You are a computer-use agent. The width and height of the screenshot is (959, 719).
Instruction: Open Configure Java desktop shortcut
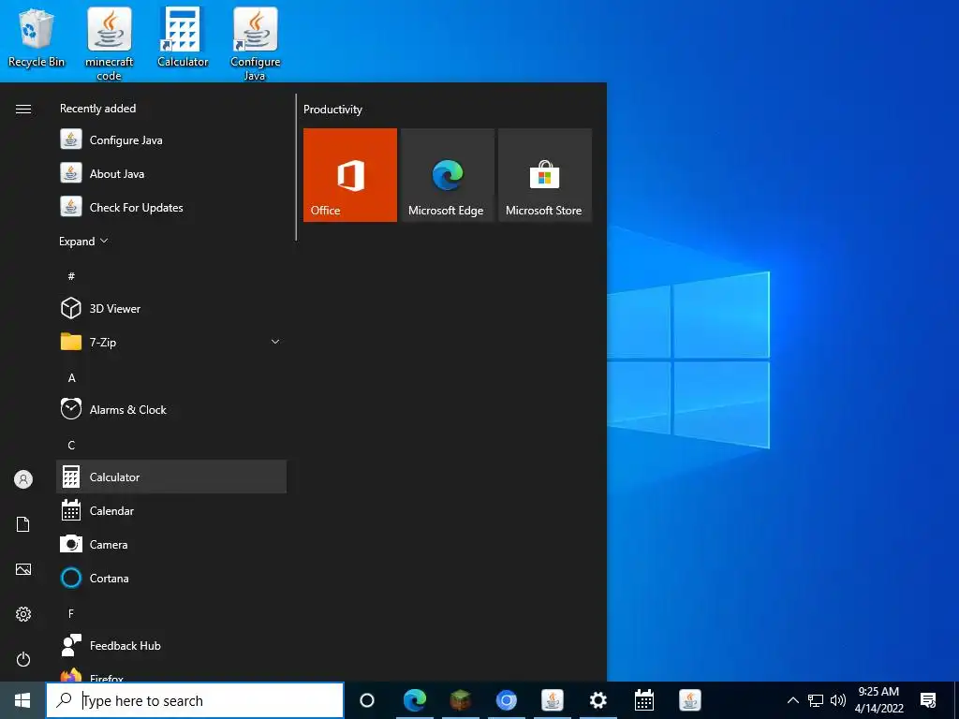(x=255, y=44)
